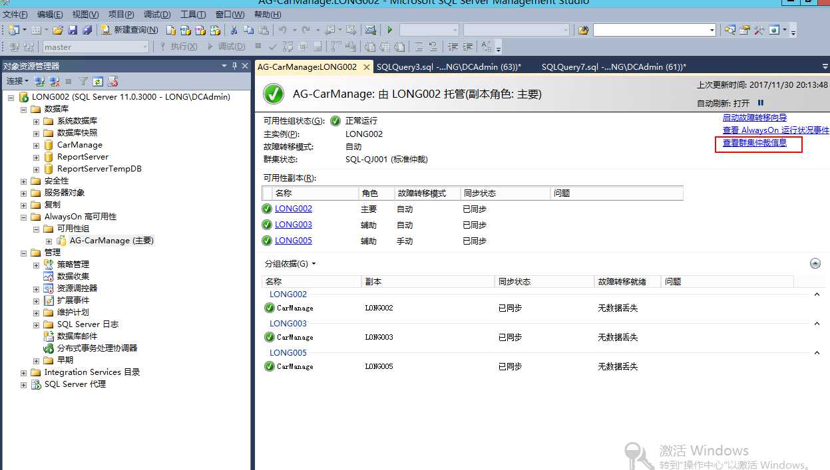The height and width of the screenshot is (470, 830).
Task: Open the Group by dropdown
Action: click(290, 264)
